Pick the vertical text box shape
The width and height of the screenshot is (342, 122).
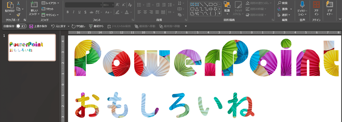(197, 4)
